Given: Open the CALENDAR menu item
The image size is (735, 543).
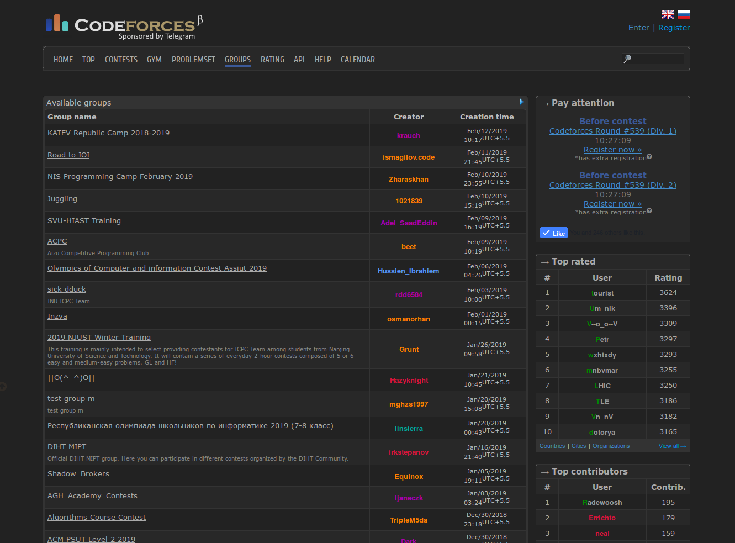Looking at the screenshot, I should [357, 59].
